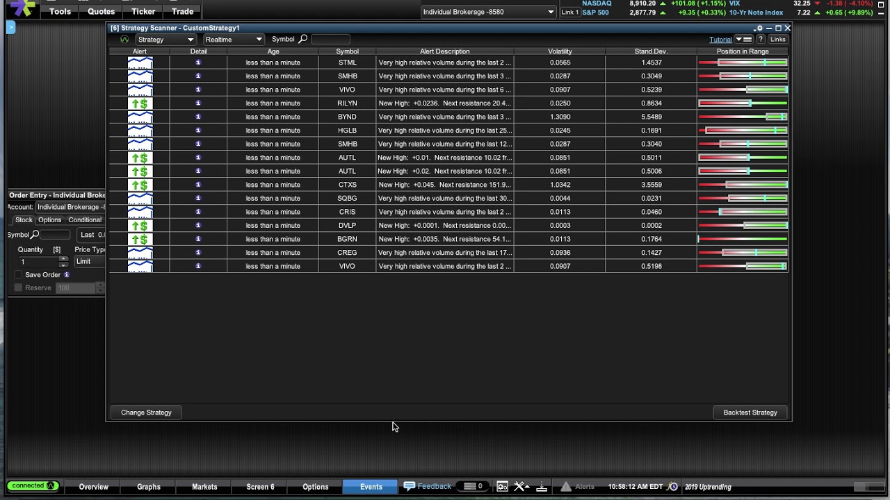Open the CTXS alert detail info icon
The width and height of the screenshot is (890, 500).
point(198,185)
